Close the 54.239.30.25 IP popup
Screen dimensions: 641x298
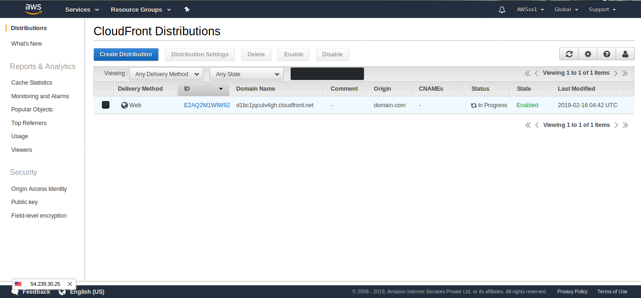[x=70, y=284]
